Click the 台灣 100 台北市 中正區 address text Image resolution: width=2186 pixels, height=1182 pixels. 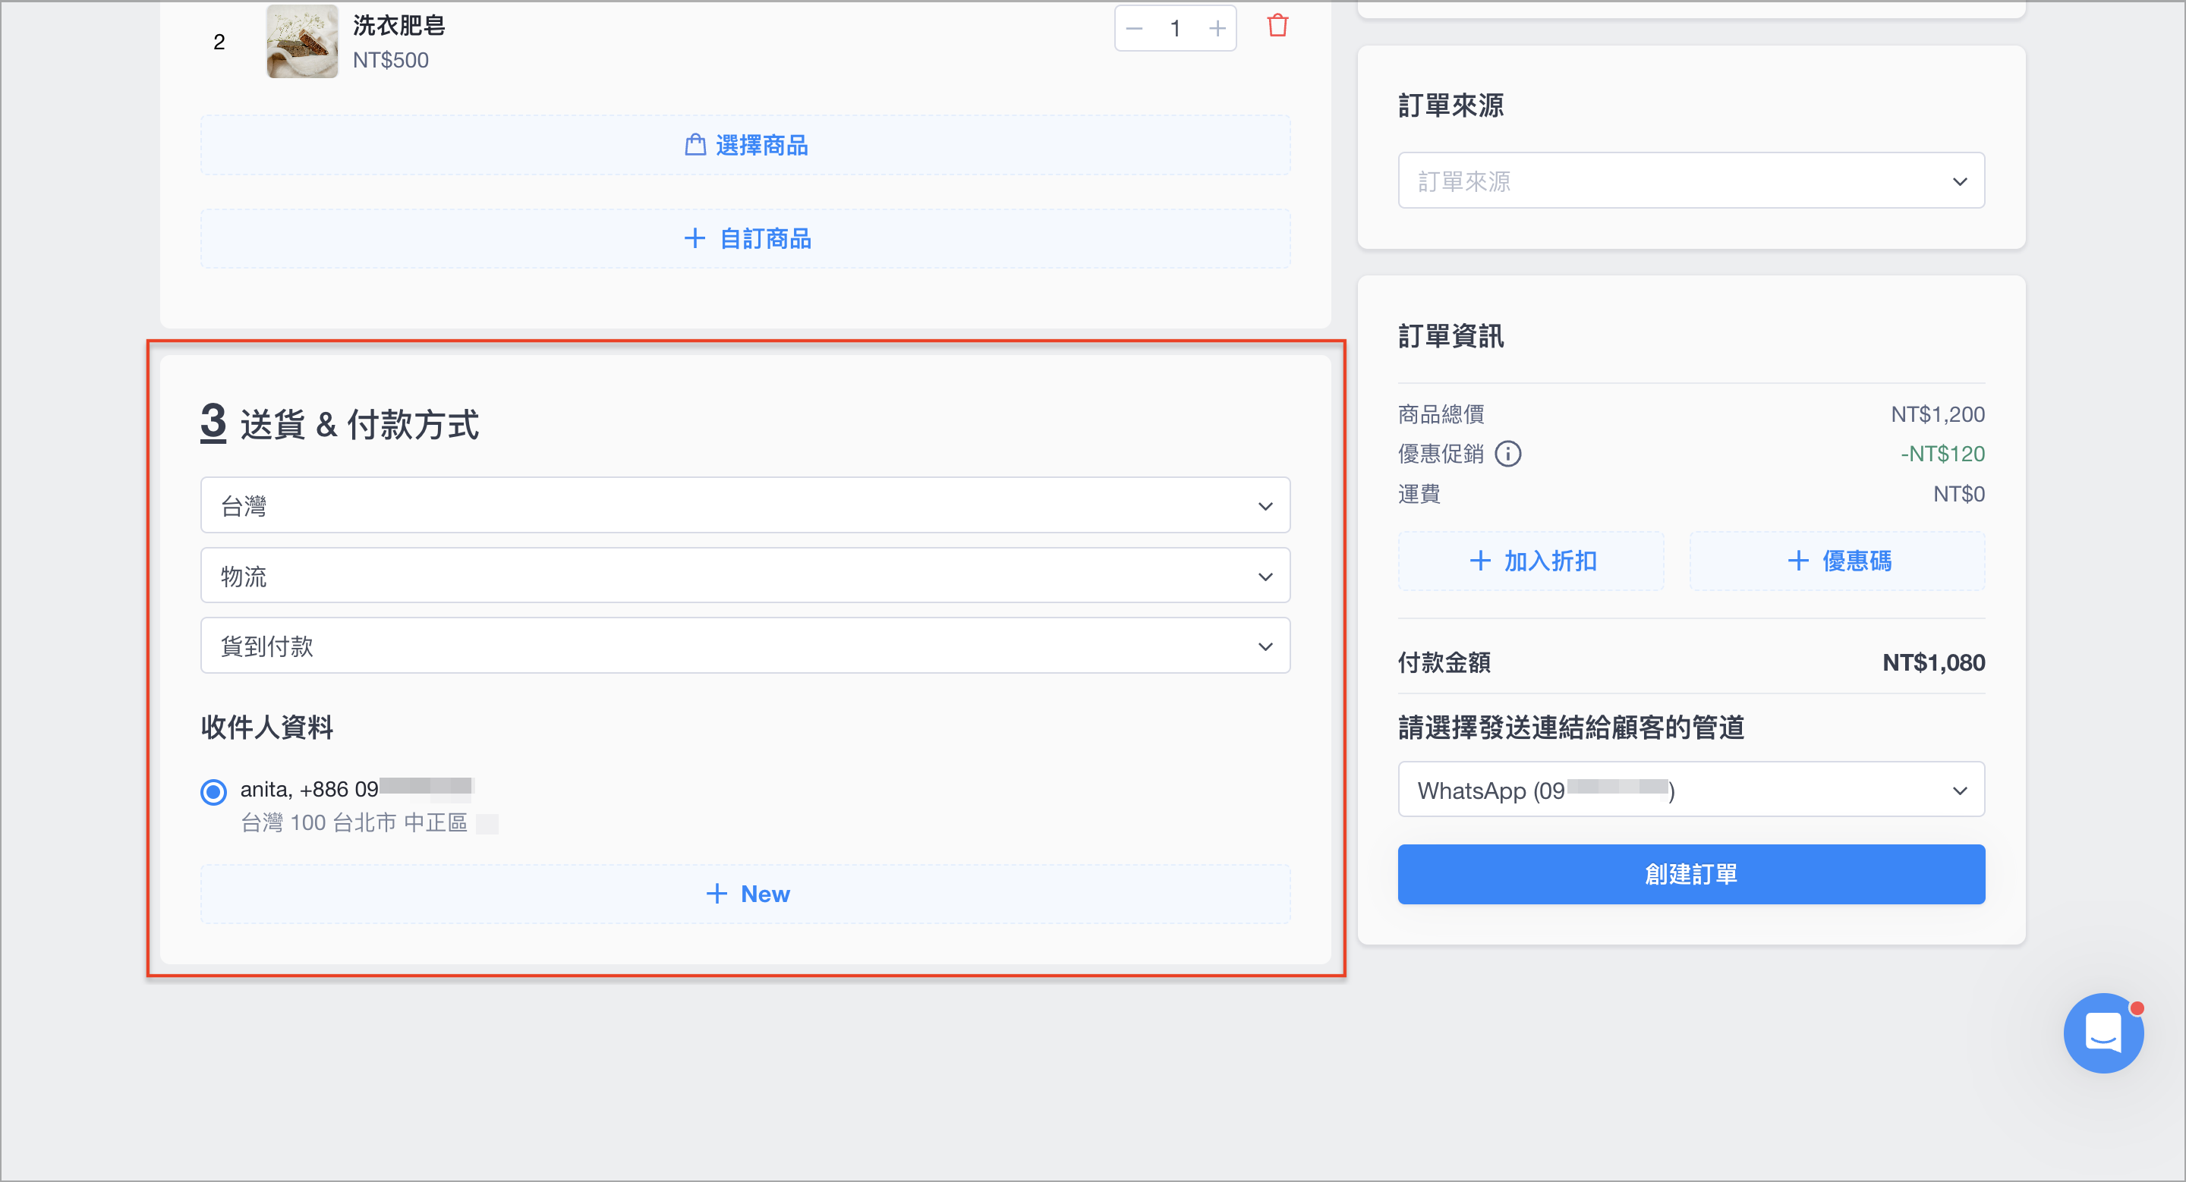point(354,822)
